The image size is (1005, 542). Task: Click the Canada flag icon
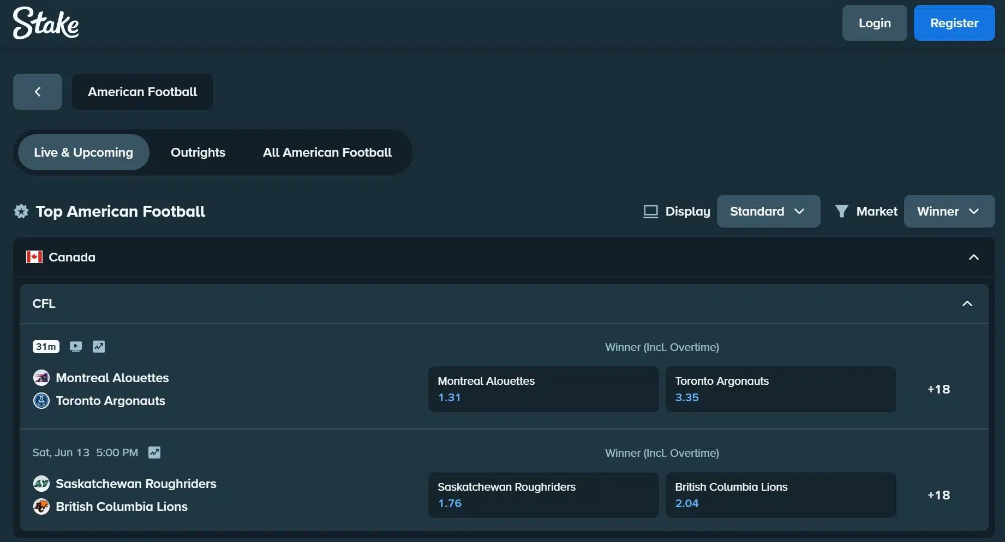(x=34, y=257)
